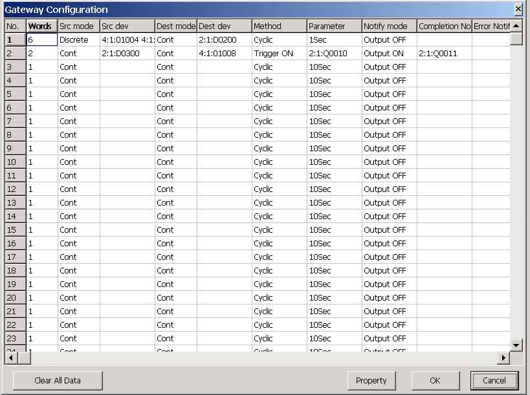Click the vertical scrollbar up arrow

[516, 26]
